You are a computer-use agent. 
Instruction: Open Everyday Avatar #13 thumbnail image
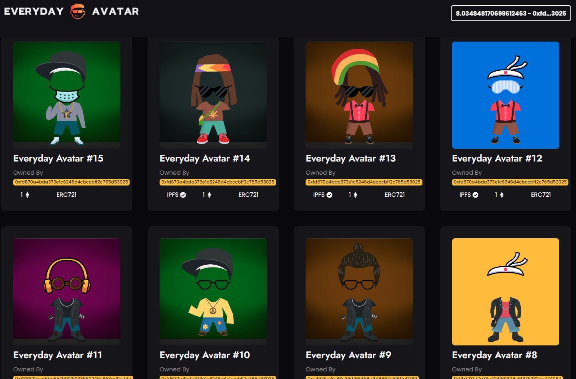tap(359, 95)
